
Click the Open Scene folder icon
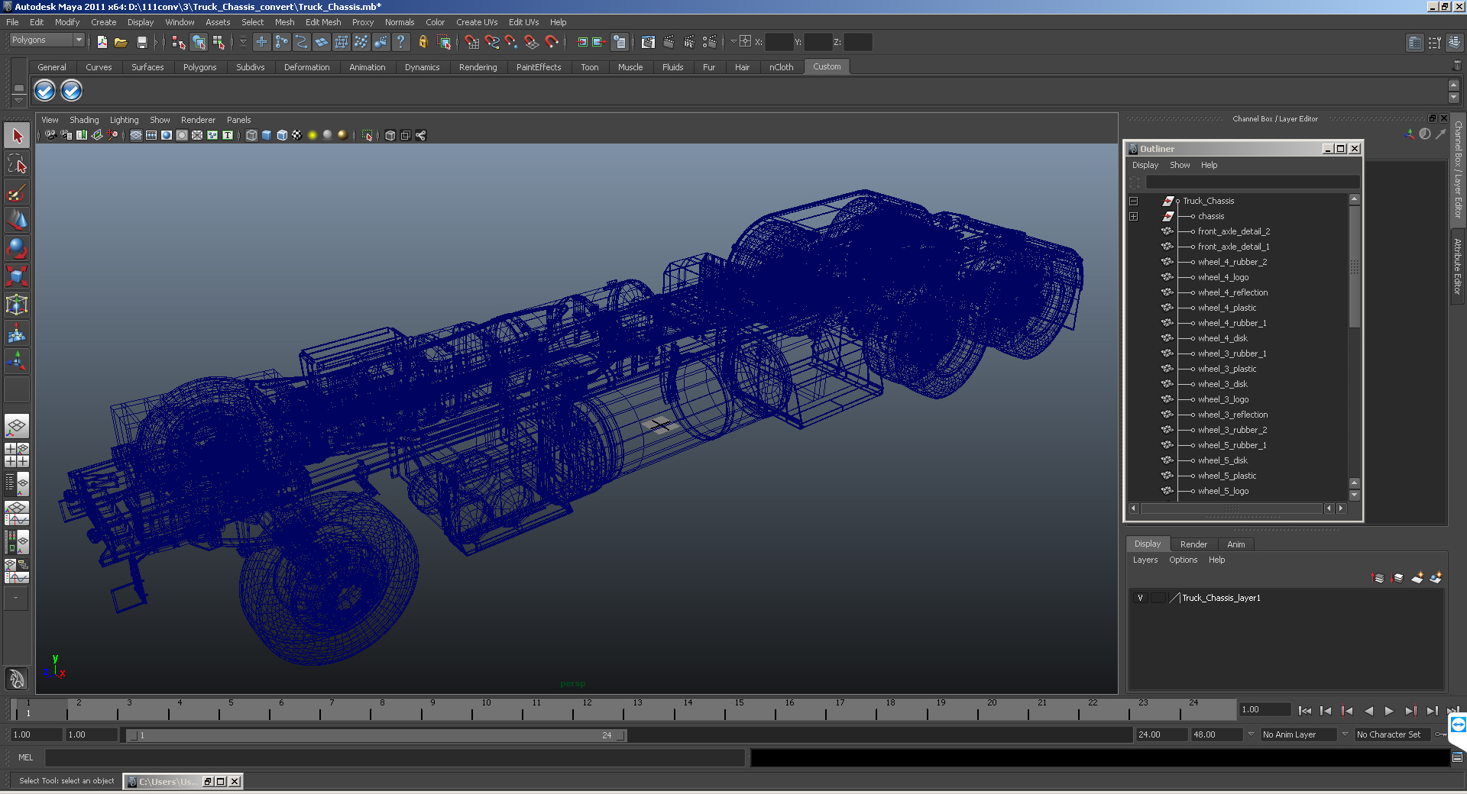pos(121,43)
